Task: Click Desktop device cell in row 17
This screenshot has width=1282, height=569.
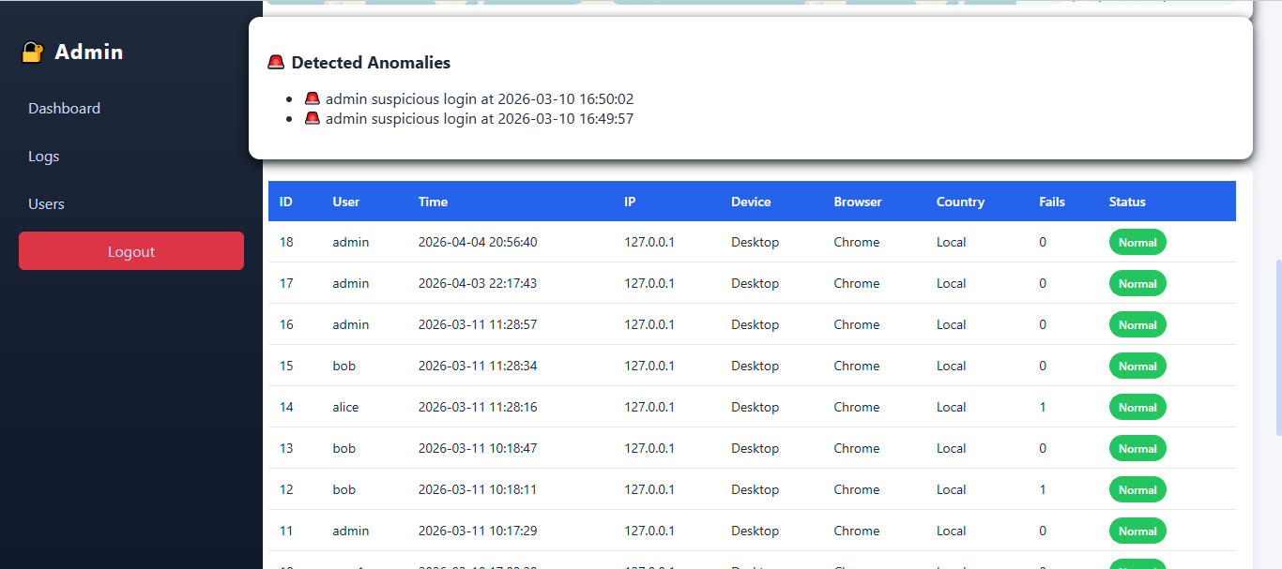Action: pos(755,283)
